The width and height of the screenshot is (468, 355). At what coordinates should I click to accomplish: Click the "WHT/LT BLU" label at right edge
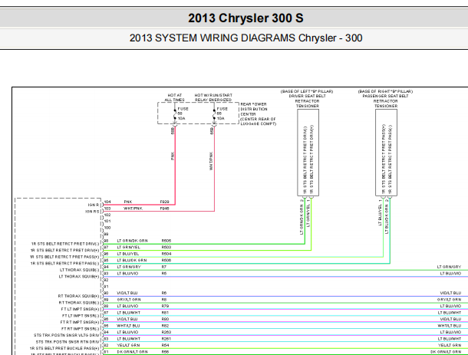[x=450, y=326]
